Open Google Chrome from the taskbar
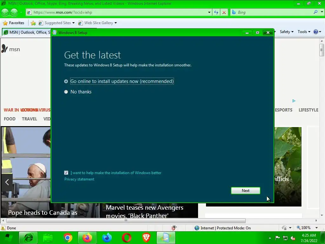This screenshot has width=325, height=244. coord(67,238)
